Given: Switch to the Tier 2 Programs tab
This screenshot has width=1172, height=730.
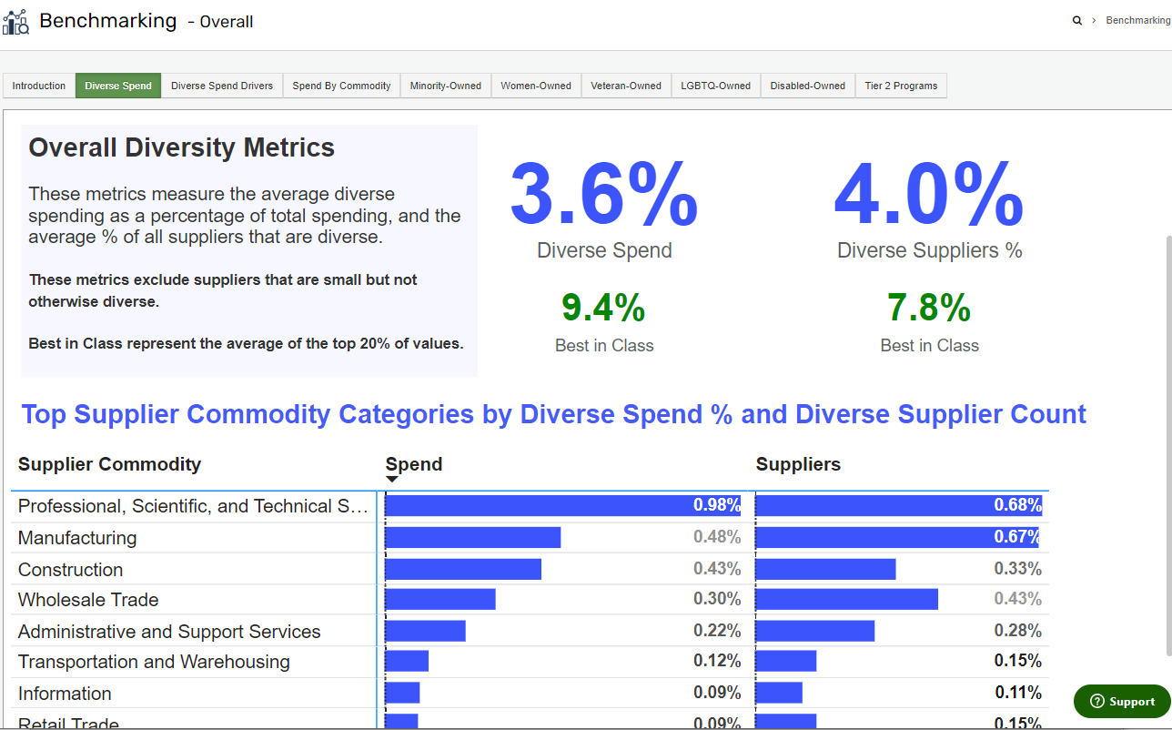Looking at the screenshot, I should [901, 85].
